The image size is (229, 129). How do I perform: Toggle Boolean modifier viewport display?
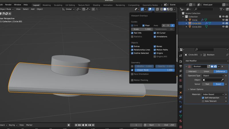(x=212, y=67)
